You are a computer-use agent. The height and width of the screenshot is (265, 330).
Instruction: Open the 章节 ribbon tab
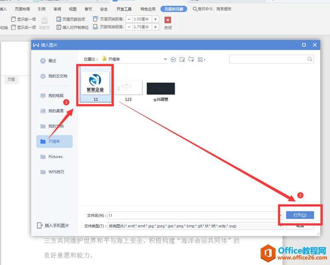tap(89, 9)
